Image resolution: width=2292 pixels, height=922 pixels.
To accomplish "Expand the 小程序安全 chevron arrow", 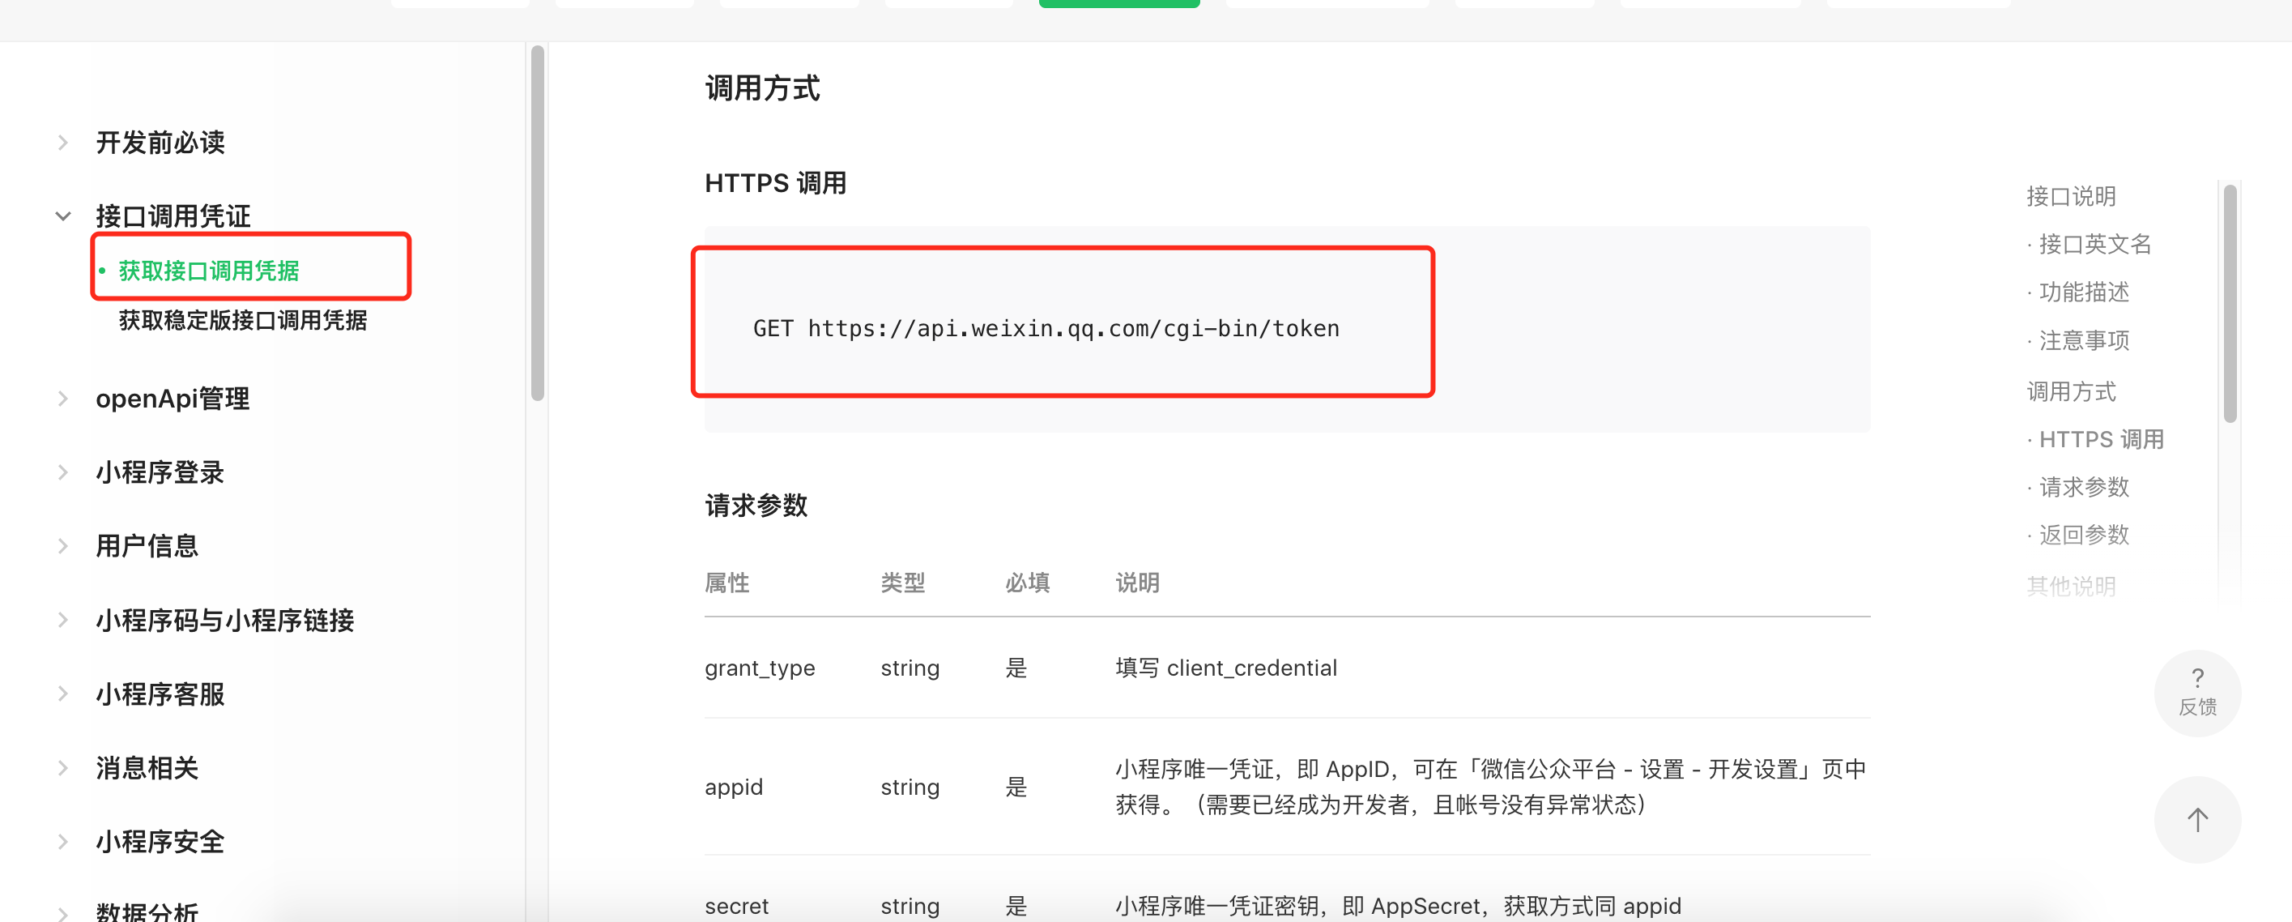I will click(63, 841).
